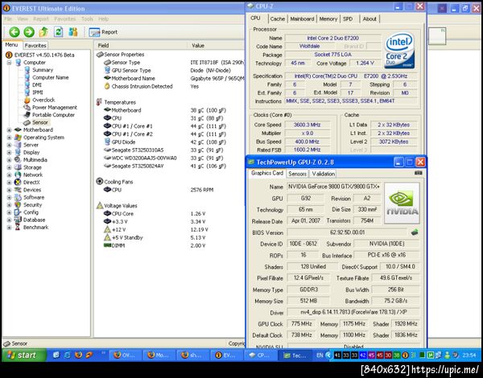Open the Start menu
Image resolution: width=483 pixels, height=378 pixels.
tap(21, 355)
